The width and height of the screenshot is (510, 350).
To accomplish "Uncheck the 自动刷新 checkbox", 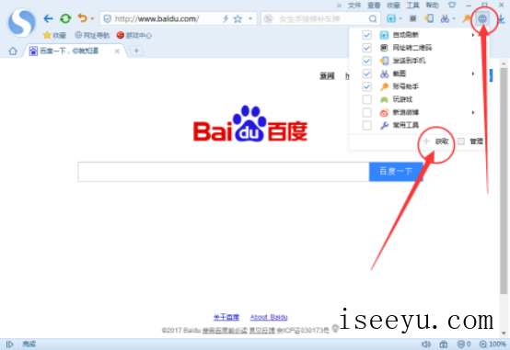I will (x=366, y=35).
